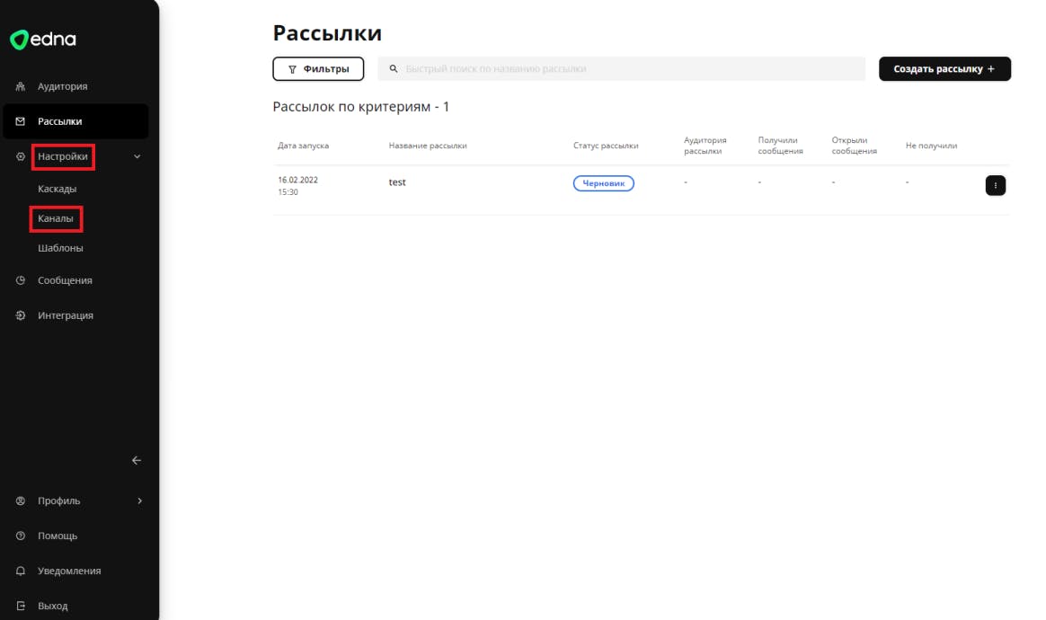Click the edna logo
Image resolution: width=1046 pixels, height=620 pixels.
click(43, 40)
